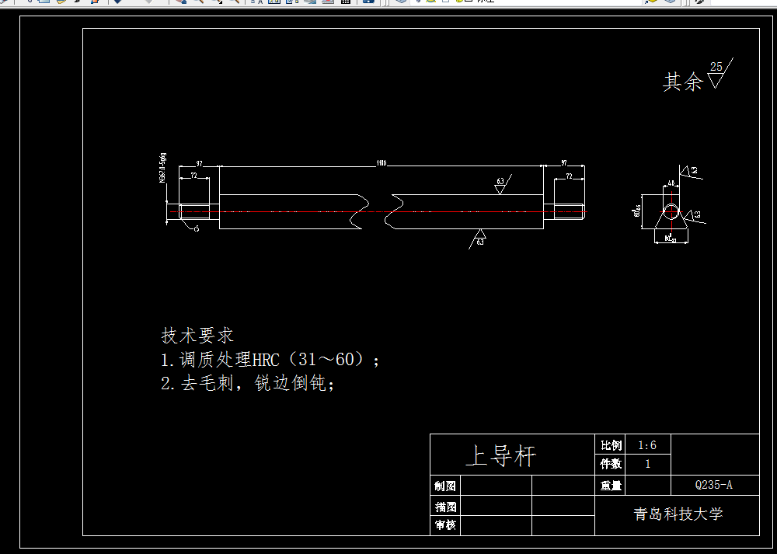Viewport: 777px width, 554px height.
Task: Pick the 97 dimension at the right shaft end
Action: click(564, 163)
